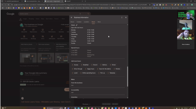
Task: Bookmark this page with the star
Action: click(x=150, y=5)
